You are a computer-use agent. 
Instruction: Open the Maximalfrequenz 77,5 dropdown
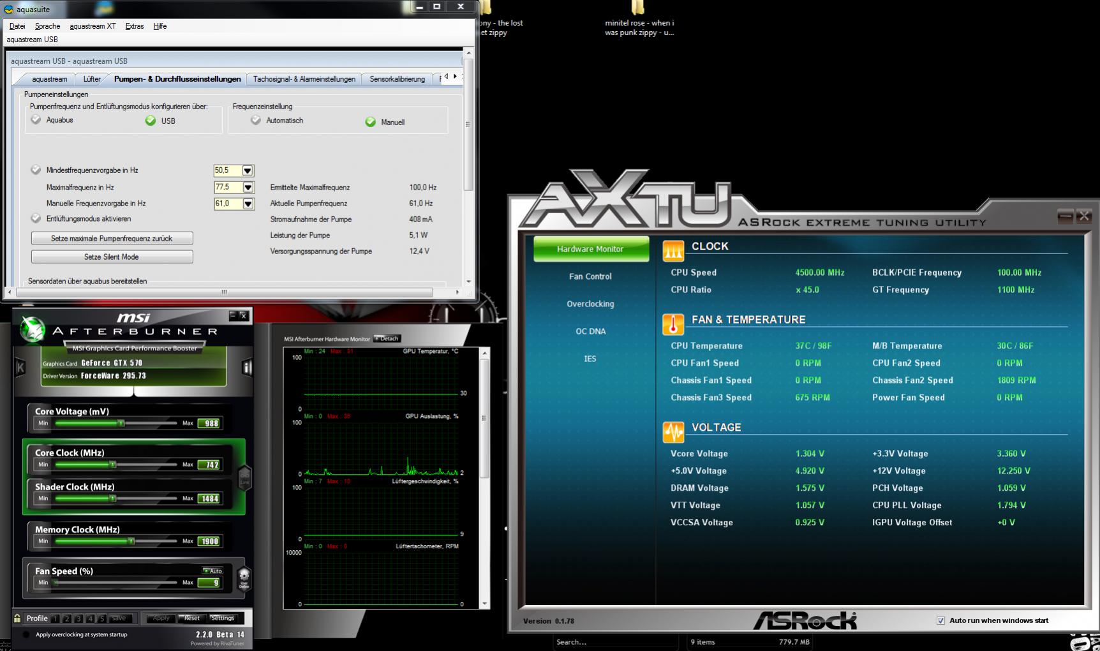click(x=248, y=187)
